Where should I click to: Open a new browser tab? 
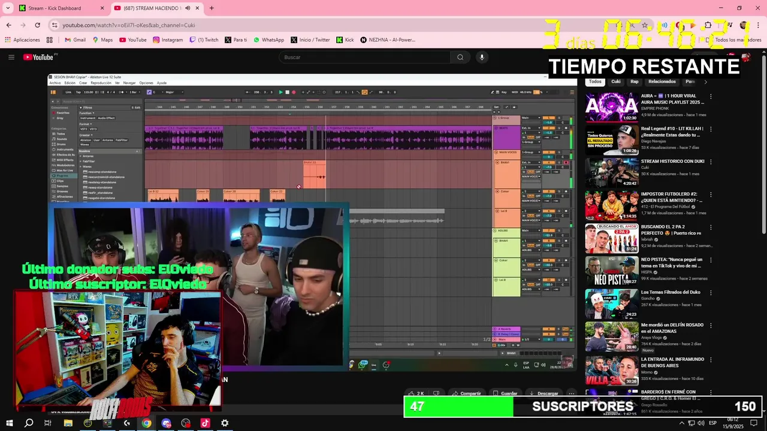point(212,8)
